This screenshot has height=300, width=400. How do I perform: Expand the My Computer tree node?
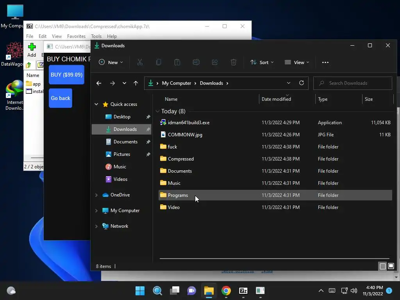96,211
